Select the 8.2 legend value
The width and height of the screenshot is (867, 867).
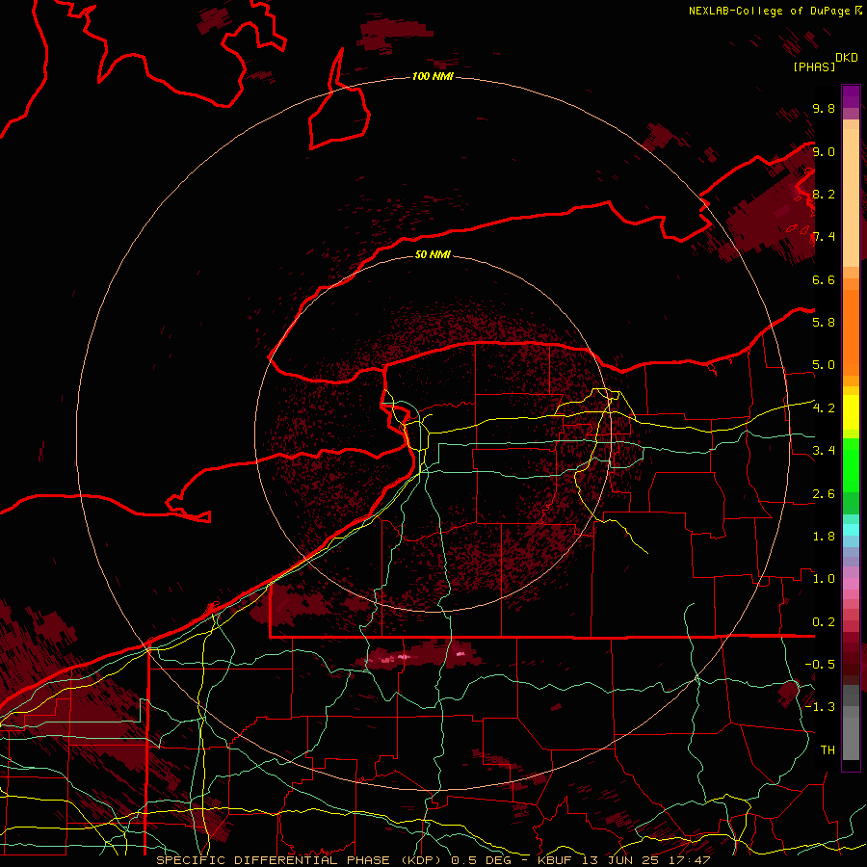824,194
